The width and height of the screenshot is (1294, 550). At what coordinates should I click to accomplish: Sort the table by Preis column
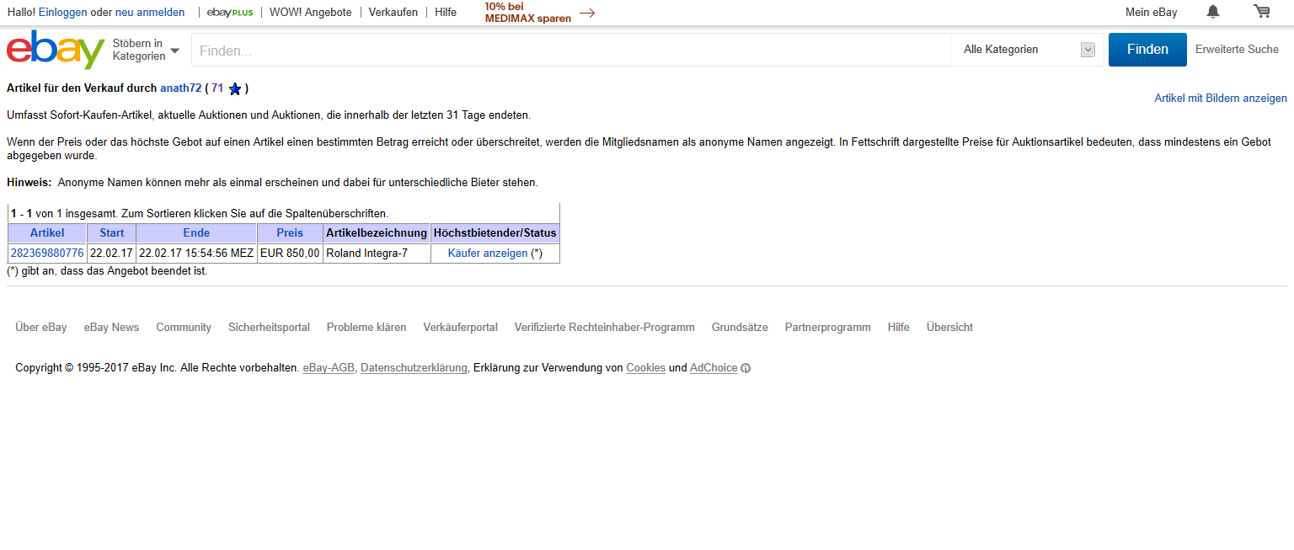tap(290, 233)
